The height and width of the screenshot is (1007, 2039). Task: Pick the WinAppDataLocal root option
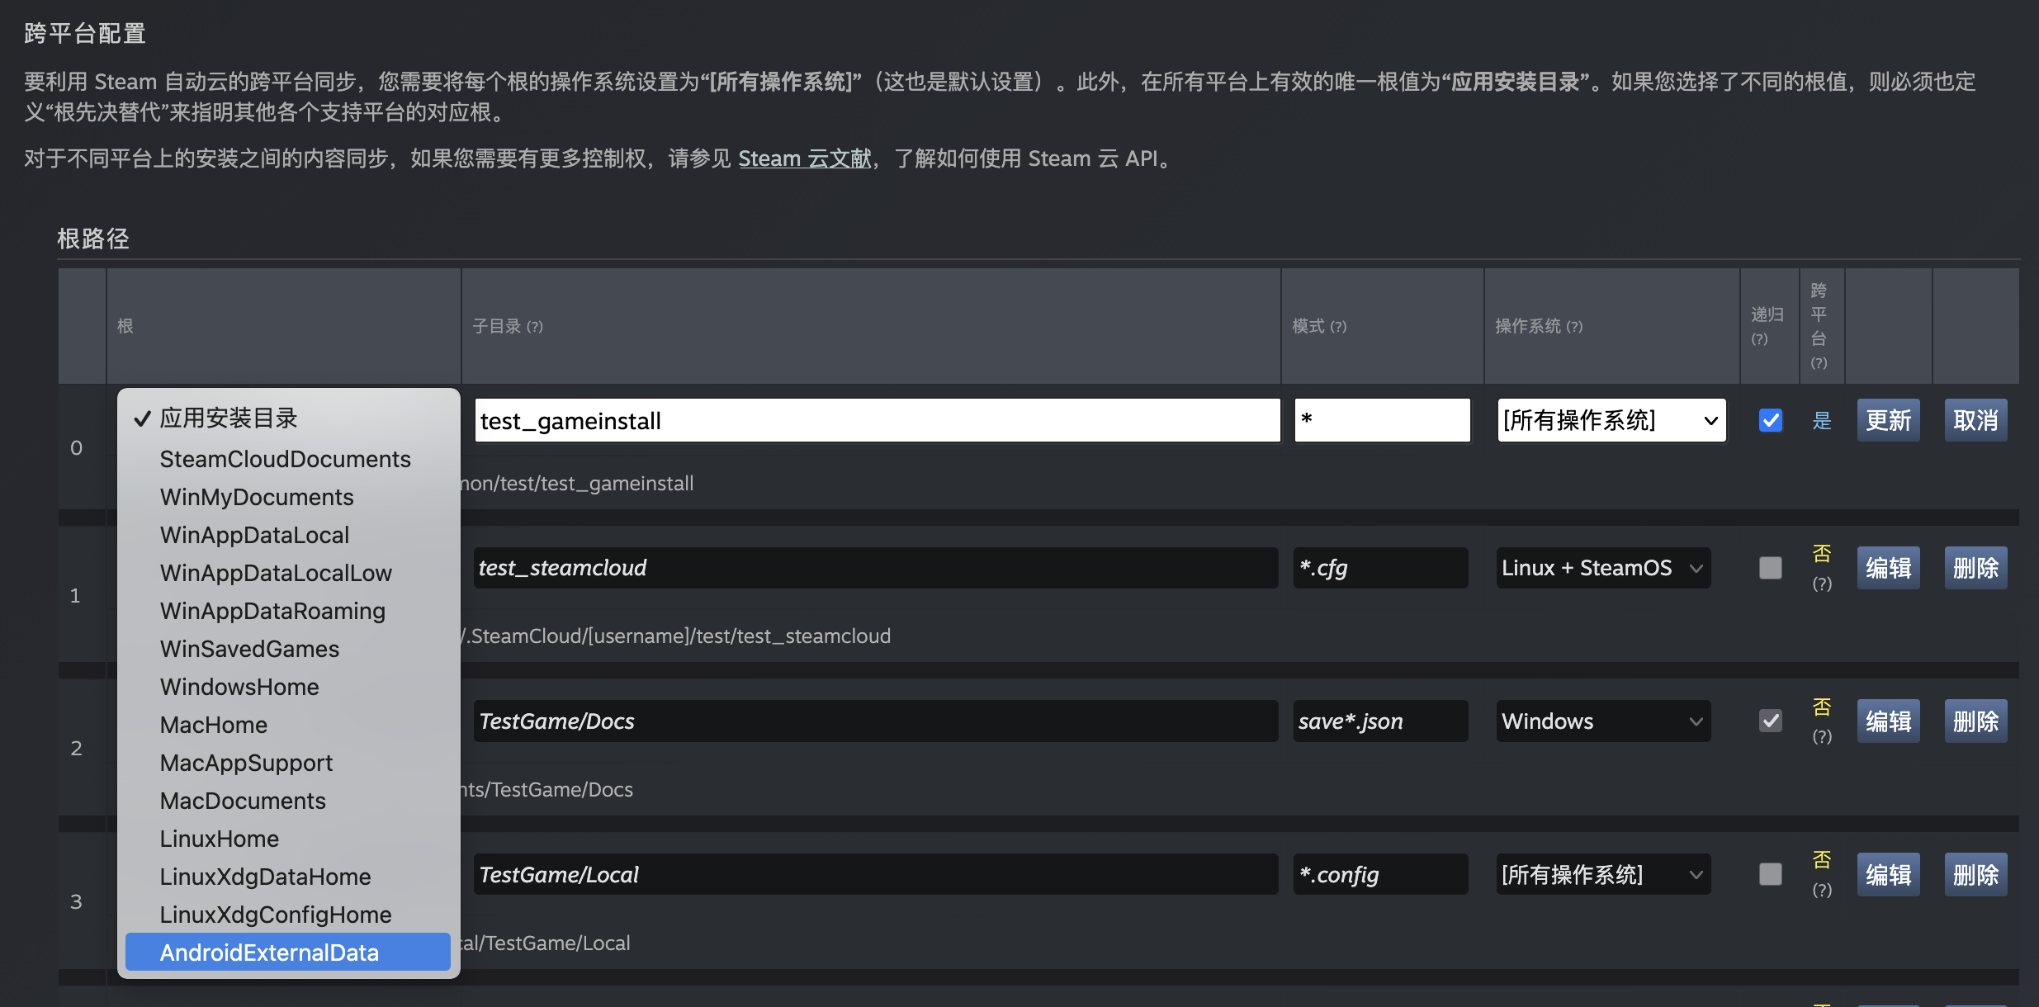(287, 535)
